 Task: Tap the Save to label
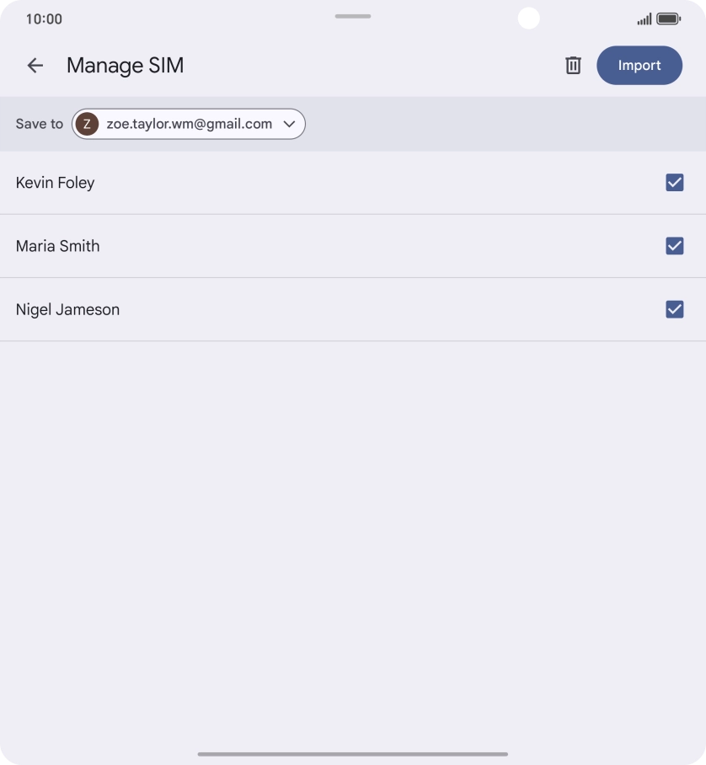[40, 124]
